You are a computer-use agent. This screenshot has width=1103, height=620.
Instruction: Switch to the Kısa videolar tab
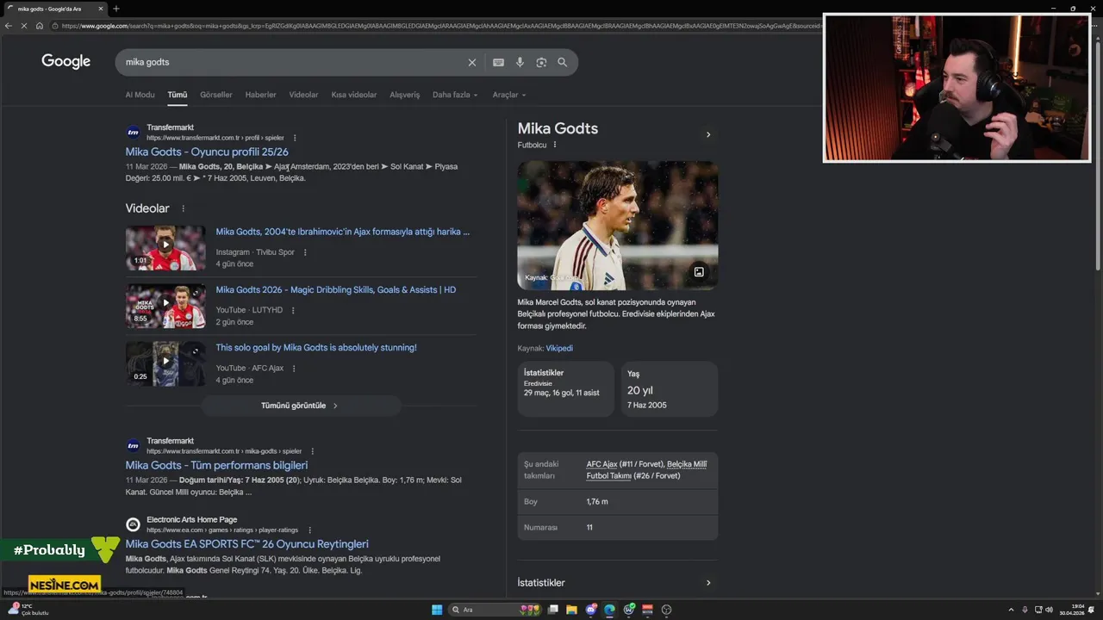354,95
